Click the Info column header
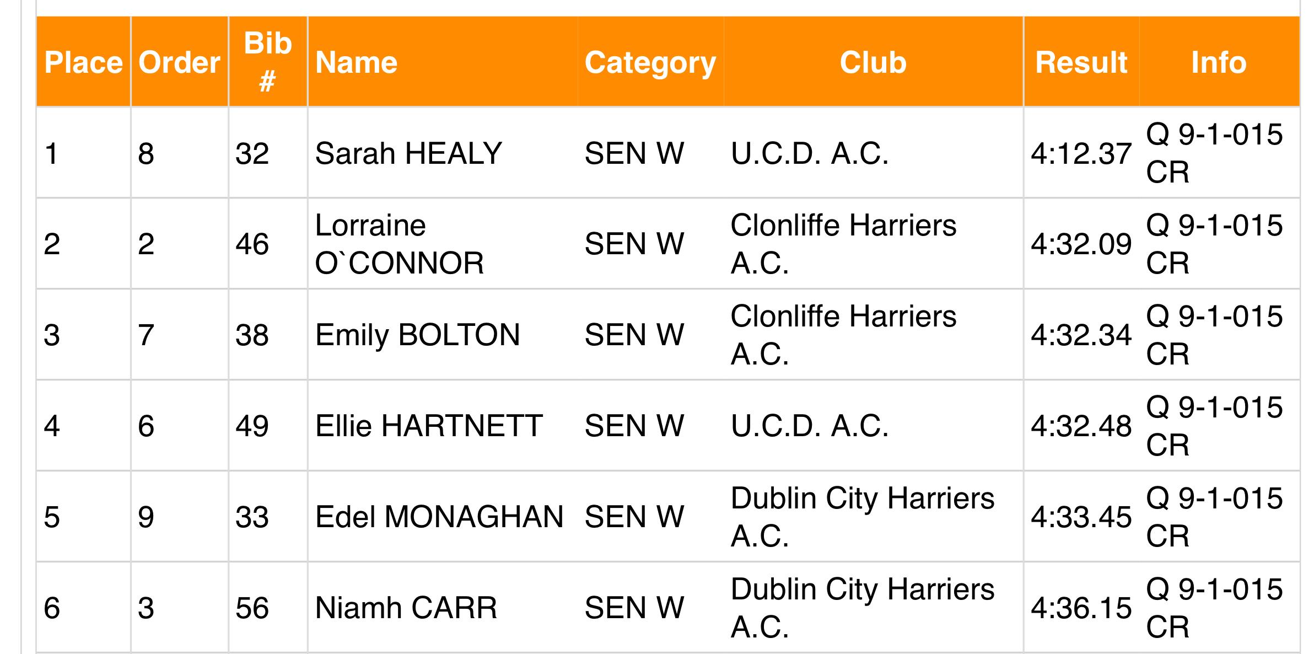This screenshot has height=654, width=1314. tap(1219, 62)
